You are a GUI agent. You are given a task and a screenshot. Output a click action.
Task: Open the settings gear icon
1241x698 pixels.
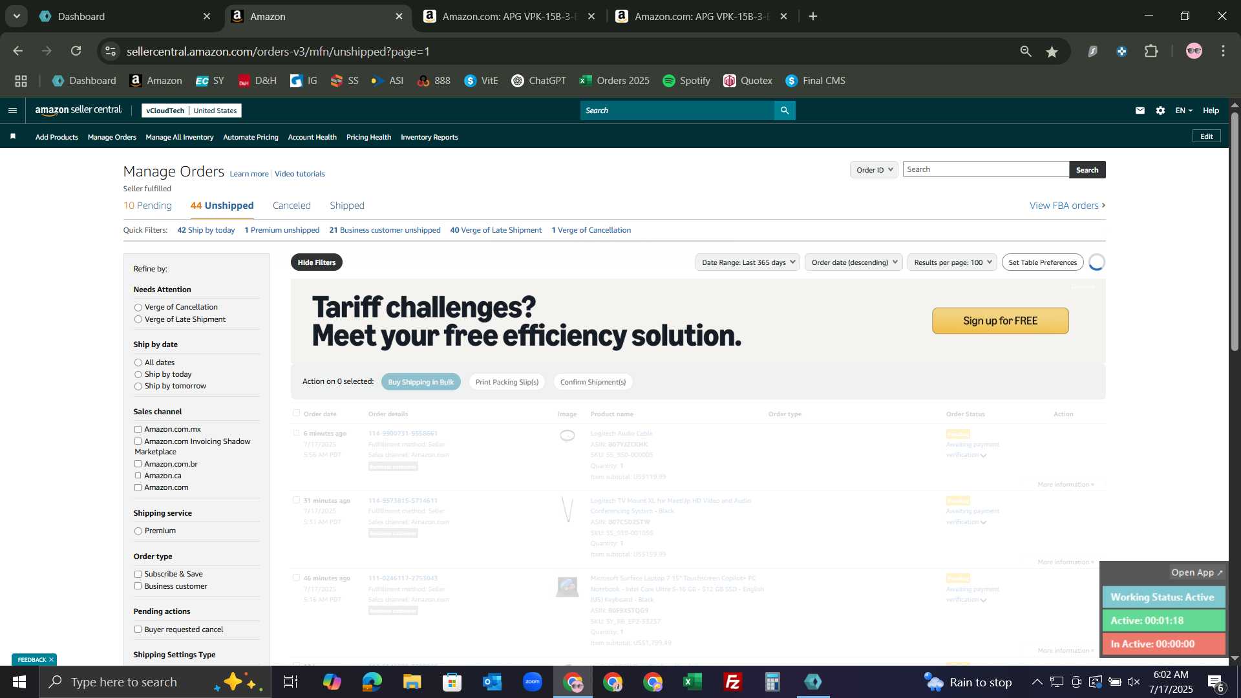(x=1161, y=111)
